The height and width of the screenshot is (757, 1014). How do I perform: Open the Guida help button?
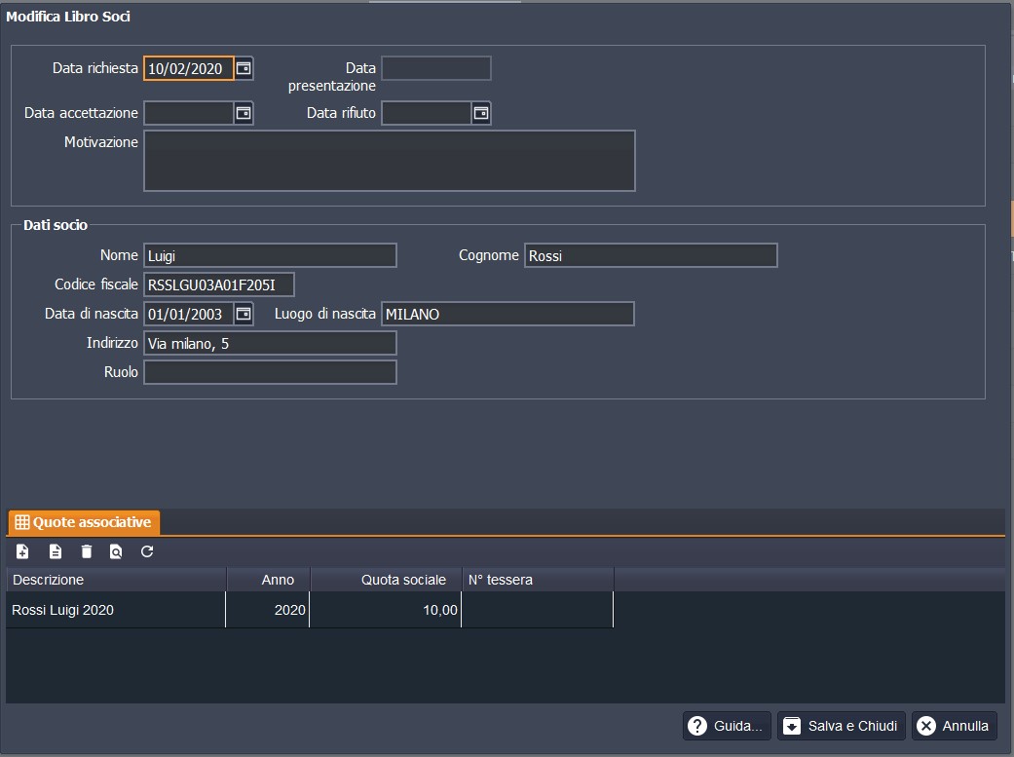(727, 726)
